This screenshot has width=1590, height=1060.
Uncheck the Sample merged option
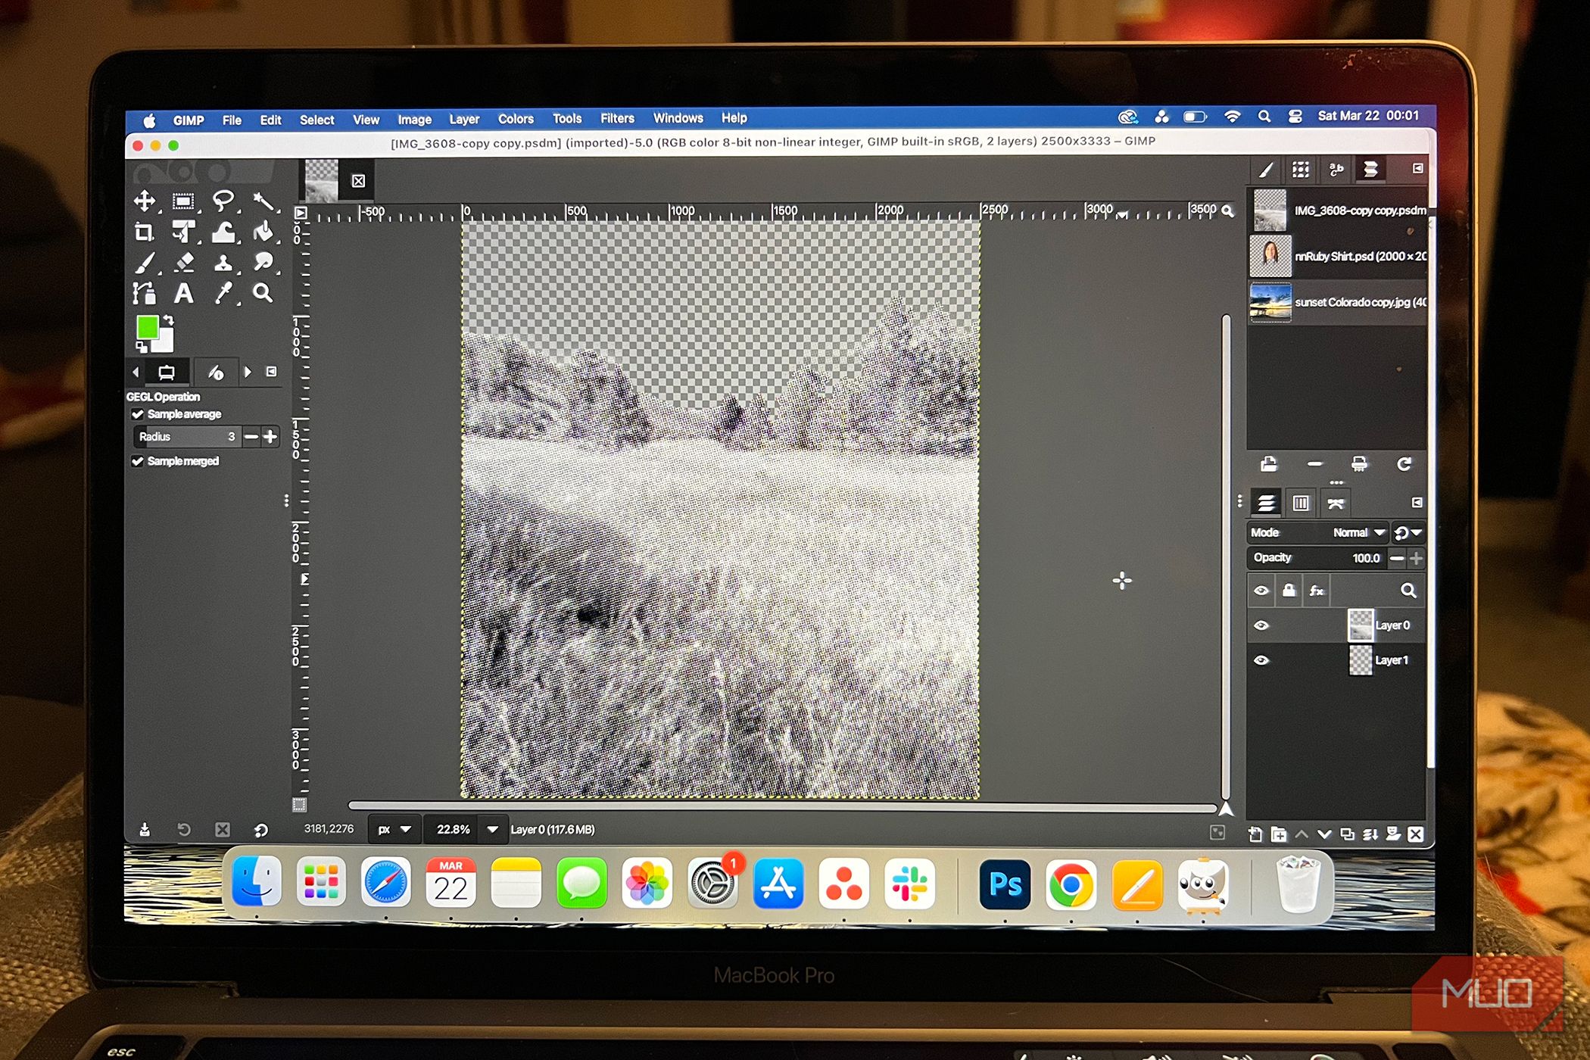click(138, 461)
